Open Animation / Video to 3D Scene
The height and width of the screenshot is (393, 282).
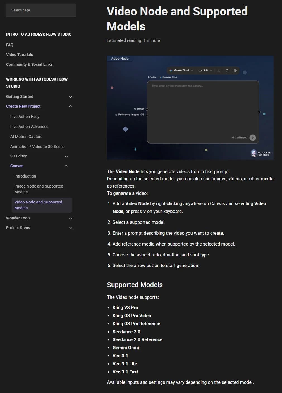coord(37,147)
